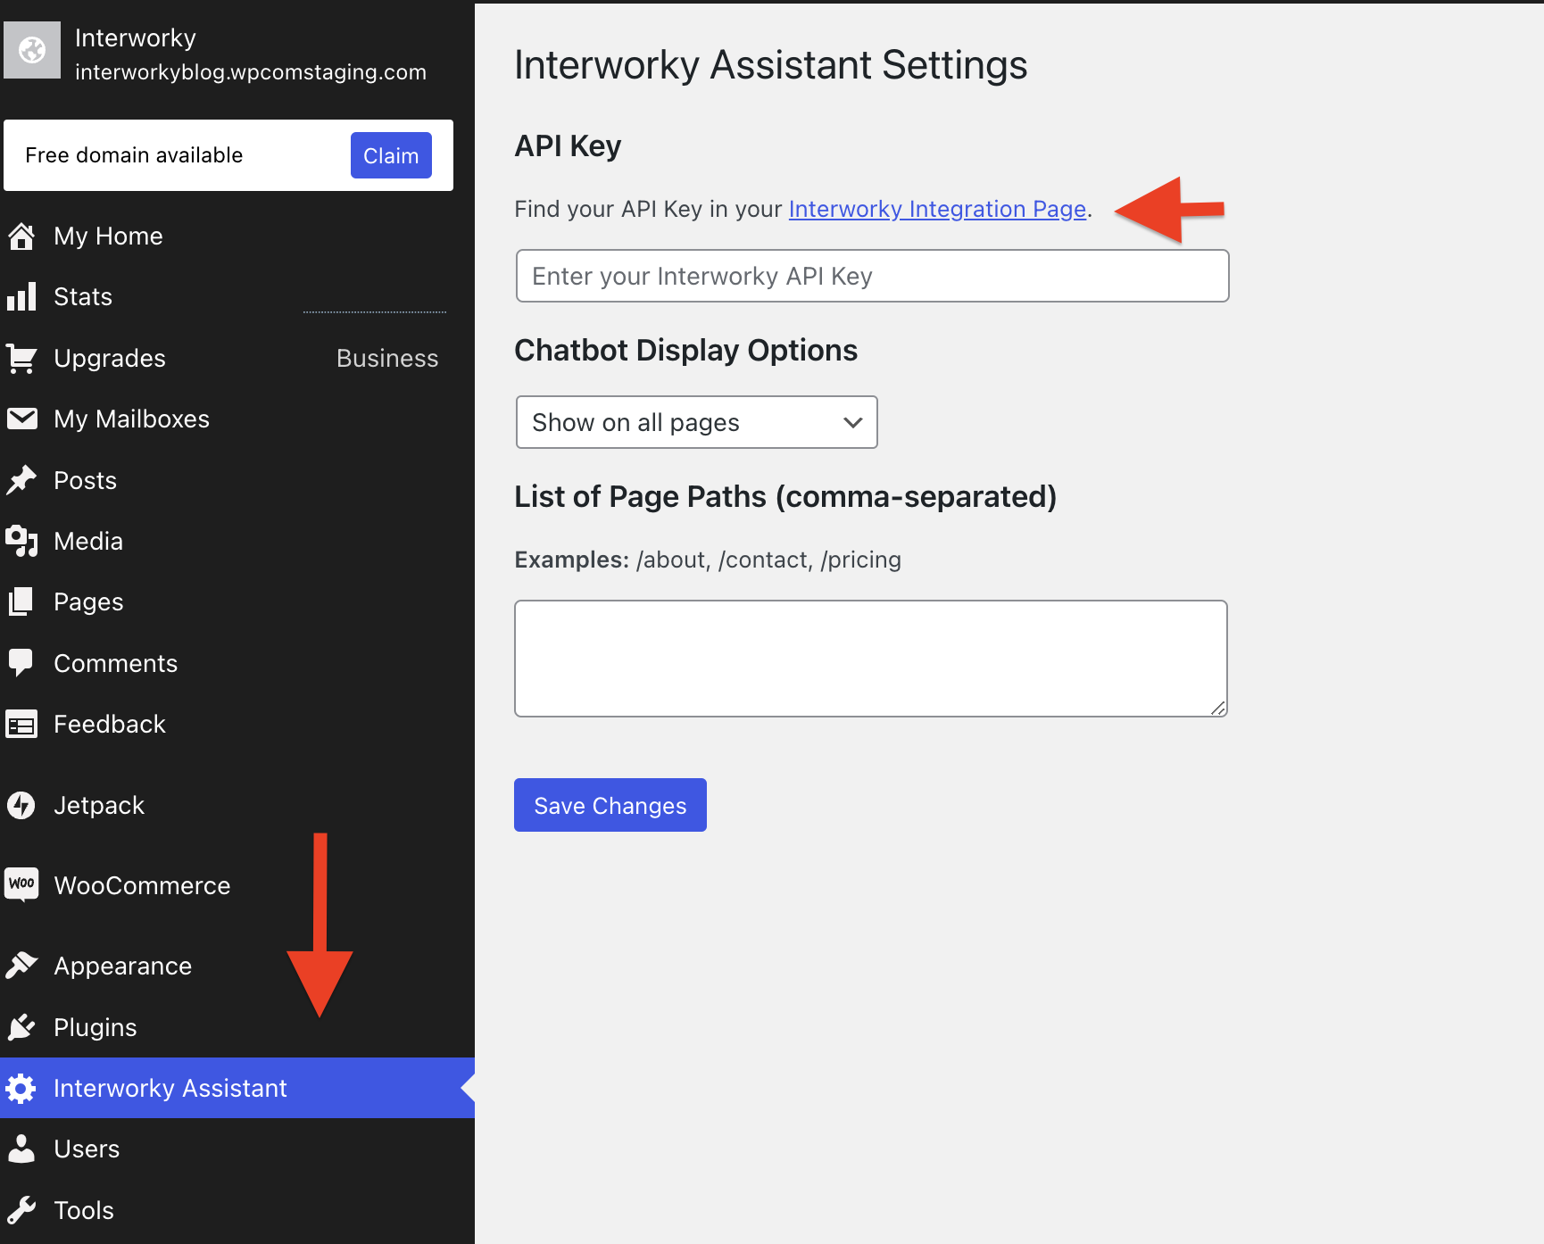Follow the Interworky Integration Page link
The image size is (1544, 1244).
coord(937,209)
